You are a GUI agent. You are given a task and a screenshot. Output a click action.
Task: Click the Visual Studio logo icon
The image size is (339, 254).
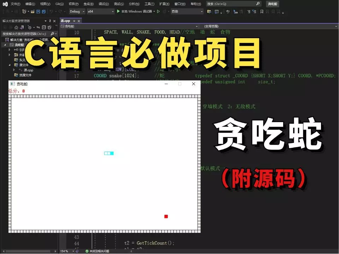pos(5,4)
